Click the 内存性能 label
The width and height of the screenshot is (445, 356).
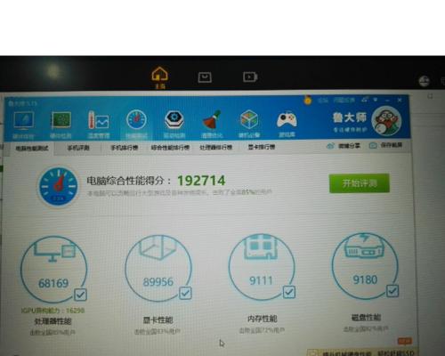click(x=263, y=319)
